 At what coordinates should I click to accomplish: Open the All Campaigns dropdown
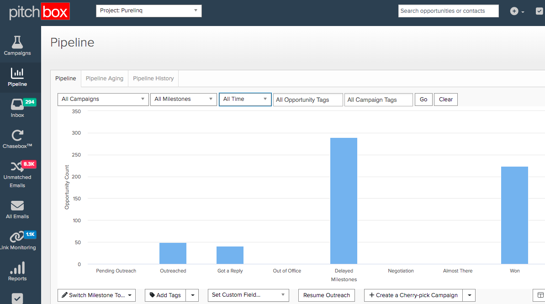pos(103,99)
